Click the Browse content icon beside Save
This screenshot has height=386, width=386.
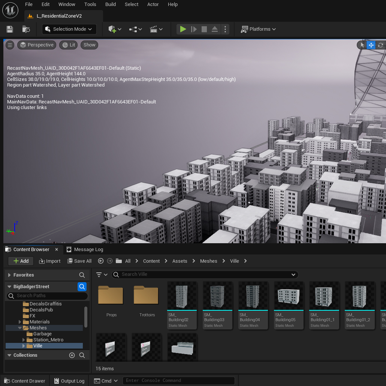26,29
